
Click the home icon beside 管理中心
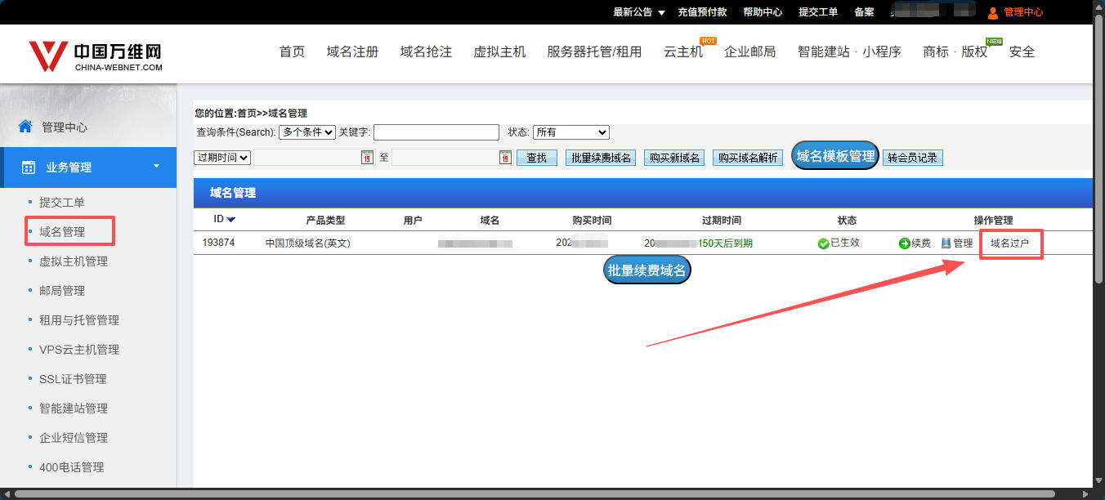coord(25,127)
